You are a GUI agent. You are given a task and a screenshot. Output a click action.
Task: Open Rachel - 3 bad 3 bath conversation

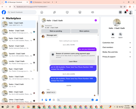[18, 47]
